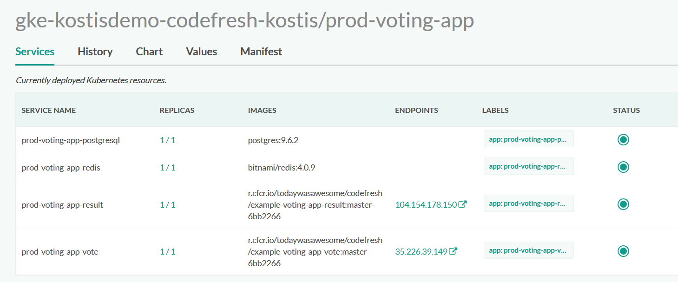
Task: Switch to the Values tab
Action: point(201,52)
